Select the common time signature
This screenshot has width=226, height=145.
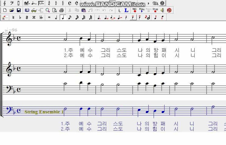(70, 3)
